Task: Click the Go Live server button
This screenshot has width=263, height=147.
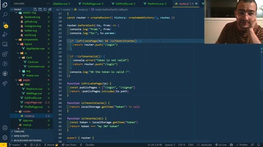Action: point(221,145)
